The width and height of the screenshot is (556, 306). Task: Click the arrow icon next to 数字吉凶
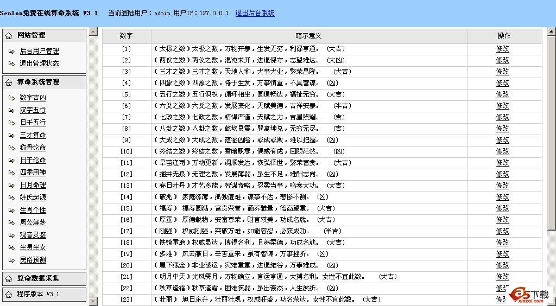click(x=12, y=98)
